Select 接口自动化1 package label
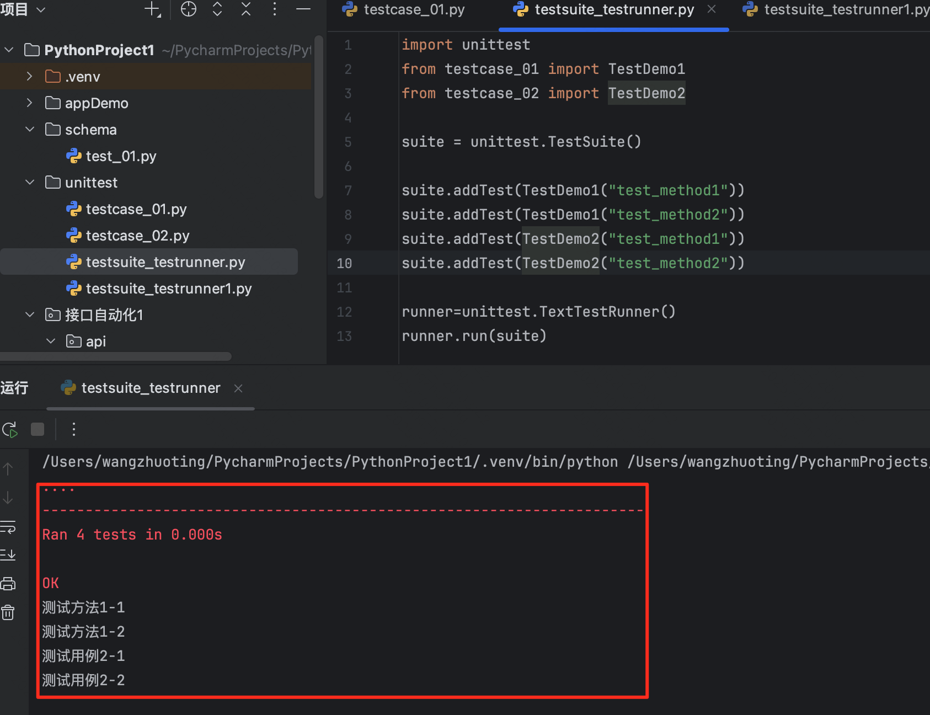The height and width of the screenshot is (715, 930). pos(104,315)
